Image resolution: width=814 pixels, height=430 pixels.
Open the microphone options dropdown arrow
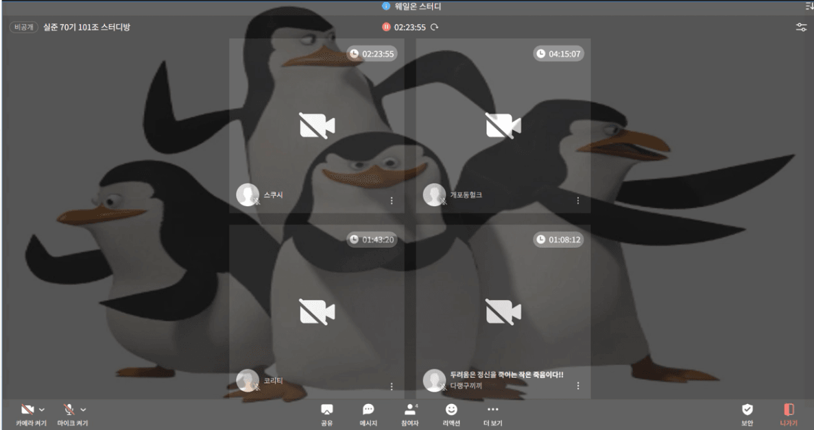[83, 409]
